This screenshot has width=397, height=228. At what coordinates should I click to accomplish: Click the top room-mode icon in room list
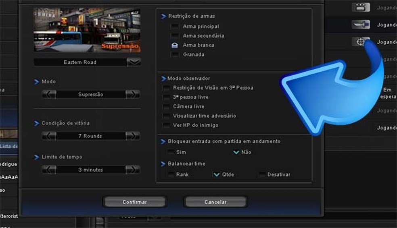[361, 7]
